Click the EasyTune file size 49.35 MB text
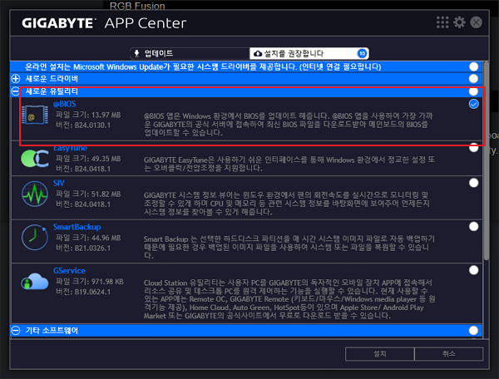The width and height of the screenshot is (499, 379). 88,159
